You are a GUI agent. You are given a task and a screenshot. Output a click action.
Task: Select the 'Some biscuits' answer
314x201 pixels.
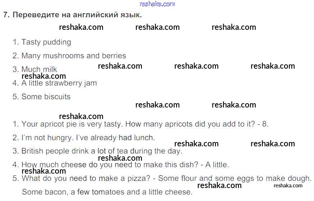tap(46, 97)
